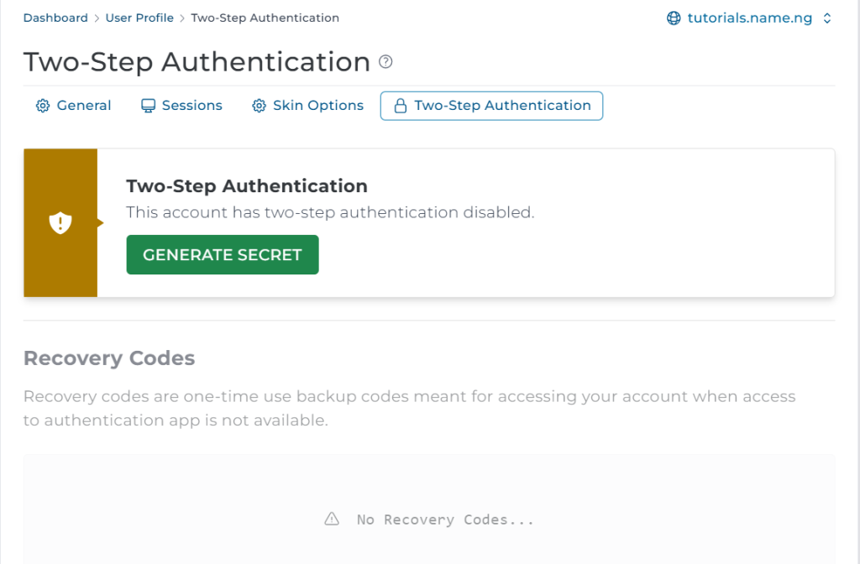Viewport: 860px width, 564px height.
Task: Click the monitor icon on the Sessions tab
Action: pos(148,106)
